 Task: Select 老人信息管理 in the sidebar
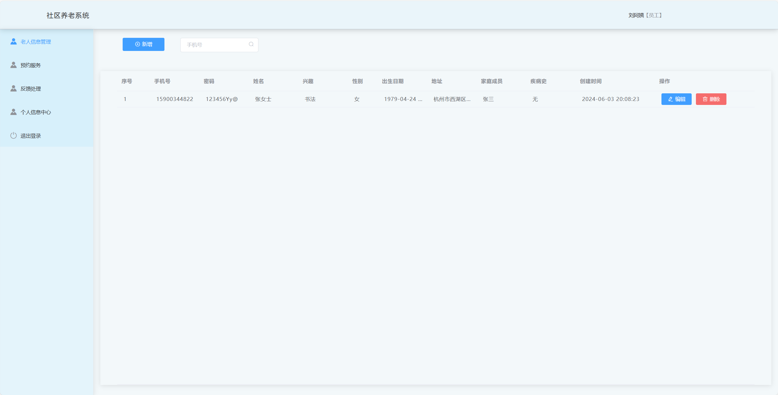pyautogui.click(x=36, y=42)
